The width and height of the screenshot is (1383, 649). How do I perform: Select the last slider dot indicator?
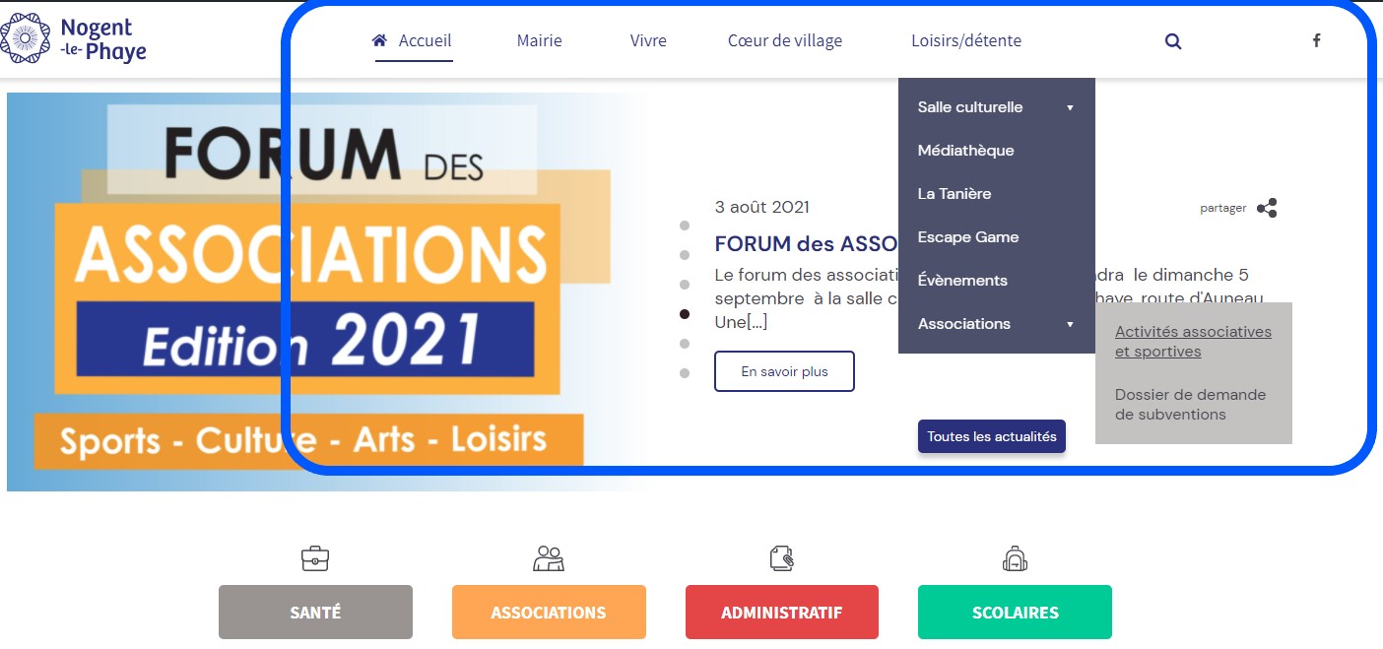(685, 373)
